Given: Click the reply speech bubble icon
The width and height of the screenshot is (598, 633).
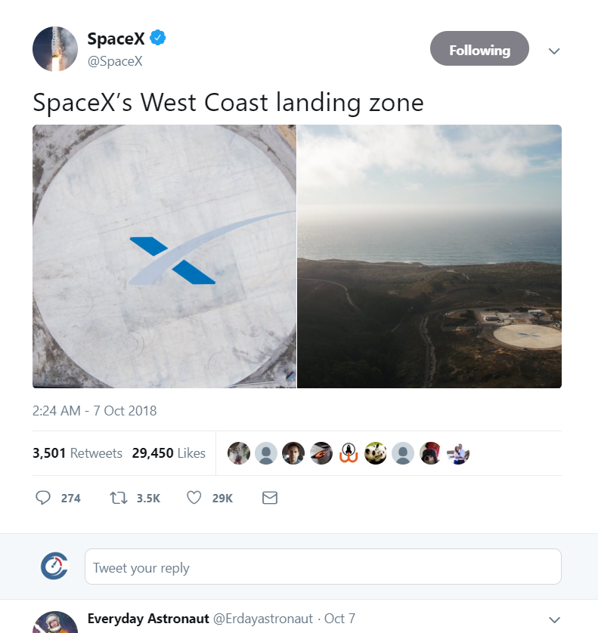Looking at the screenshot, I should pos(44,498).
